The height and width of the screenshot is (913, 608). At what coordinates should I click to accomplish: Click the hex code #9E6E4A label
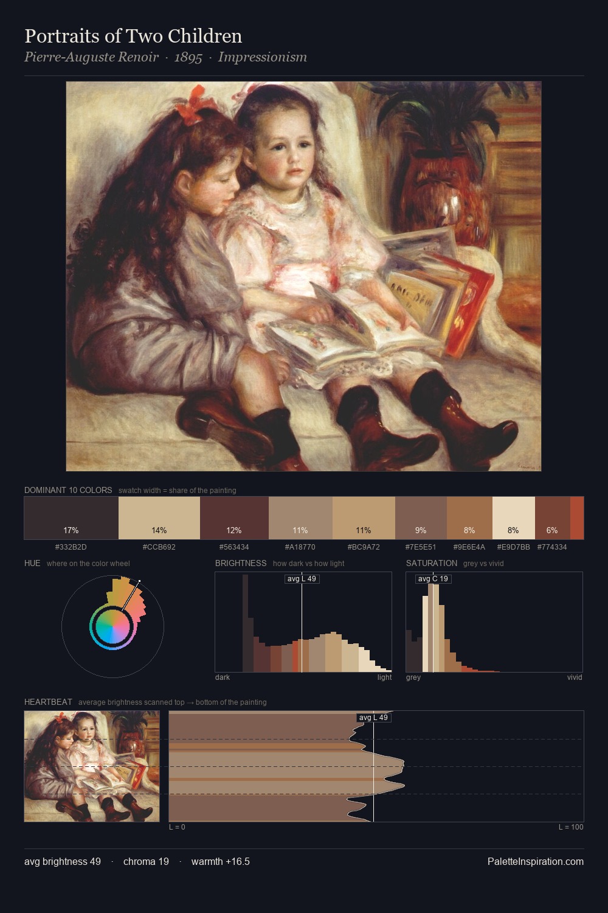469,547
